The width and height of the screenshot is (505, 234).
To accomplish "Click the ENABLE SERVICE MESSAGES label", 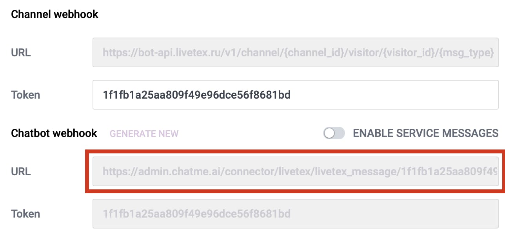I will click(x=426, y=133).
